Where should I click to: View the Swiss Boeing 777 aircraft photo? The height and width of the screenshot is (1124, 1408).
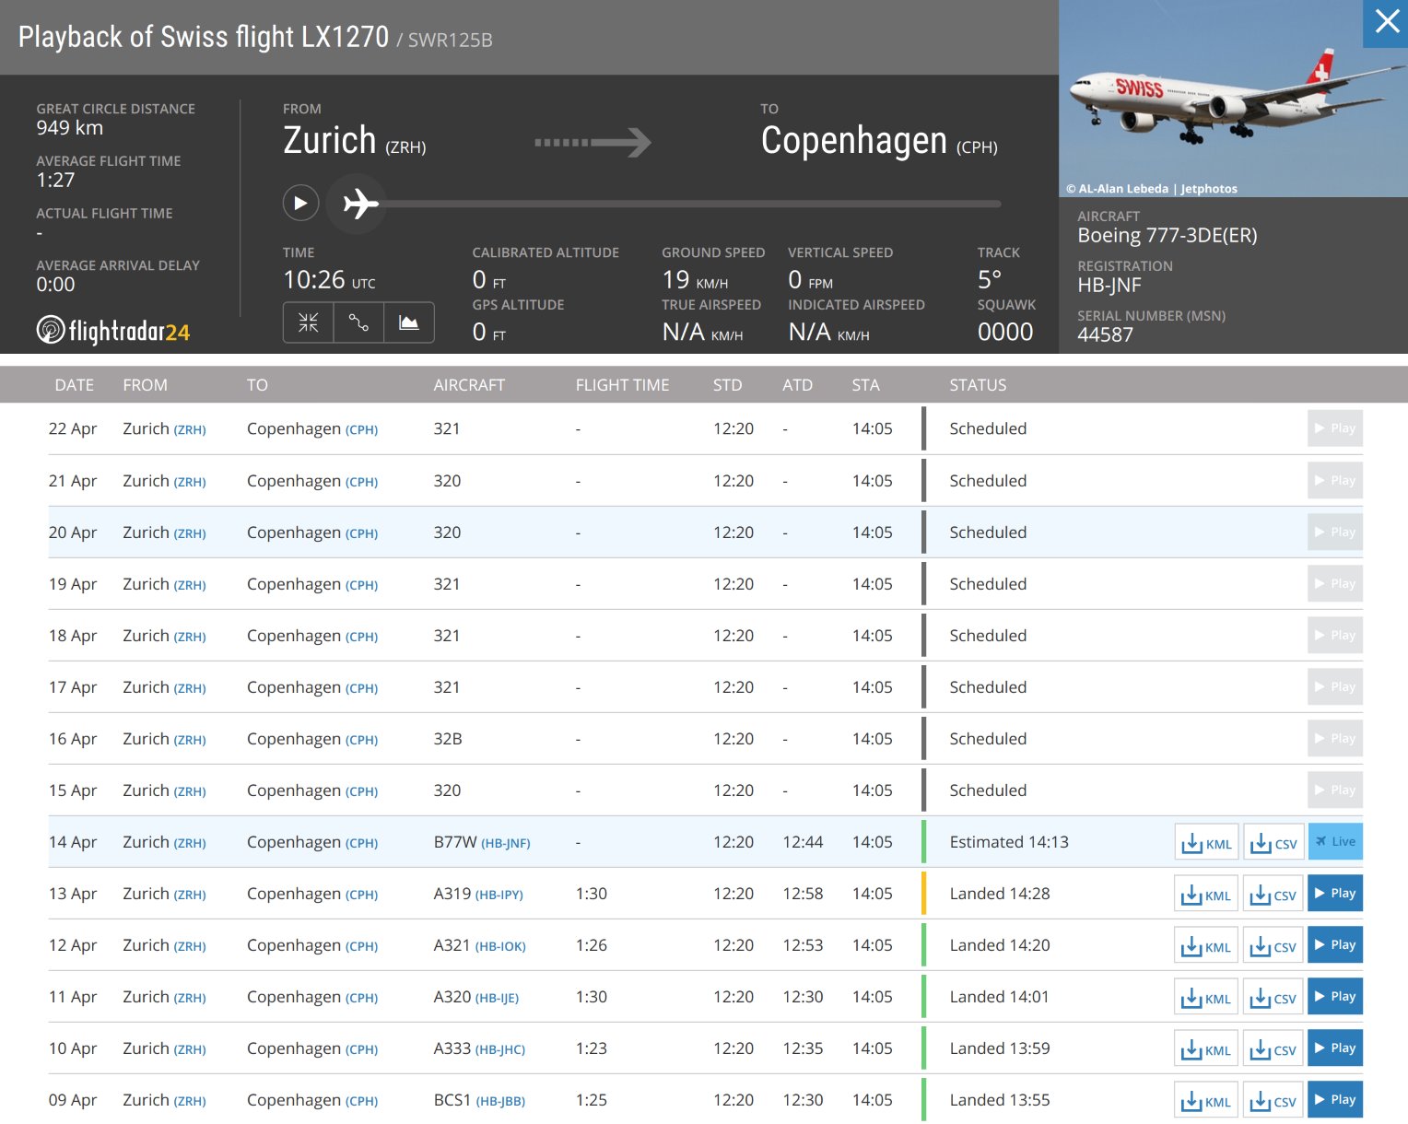click(1233, 99)
